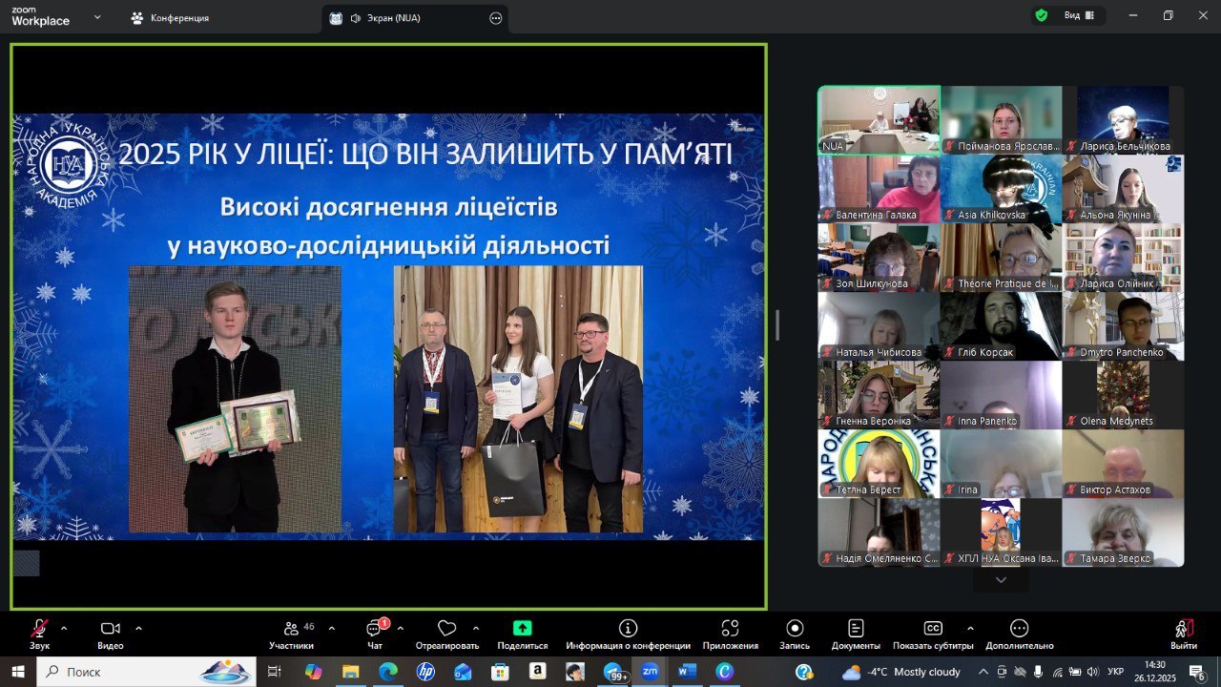The image size is (1221, 687).
Task: Open the Приложения apps icon
Action: coord(730,629)
